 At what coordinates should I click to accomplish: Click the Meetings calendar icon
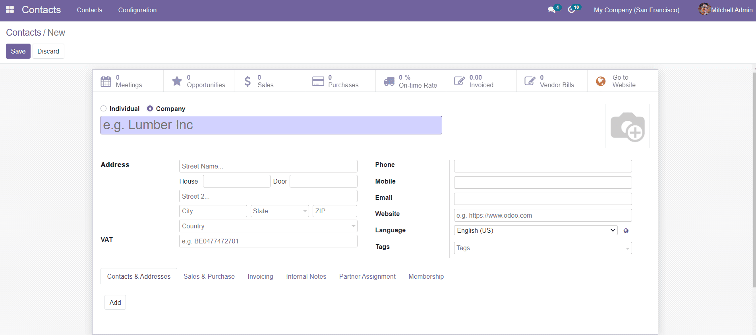pyautogui.click(x=106, y=81)
